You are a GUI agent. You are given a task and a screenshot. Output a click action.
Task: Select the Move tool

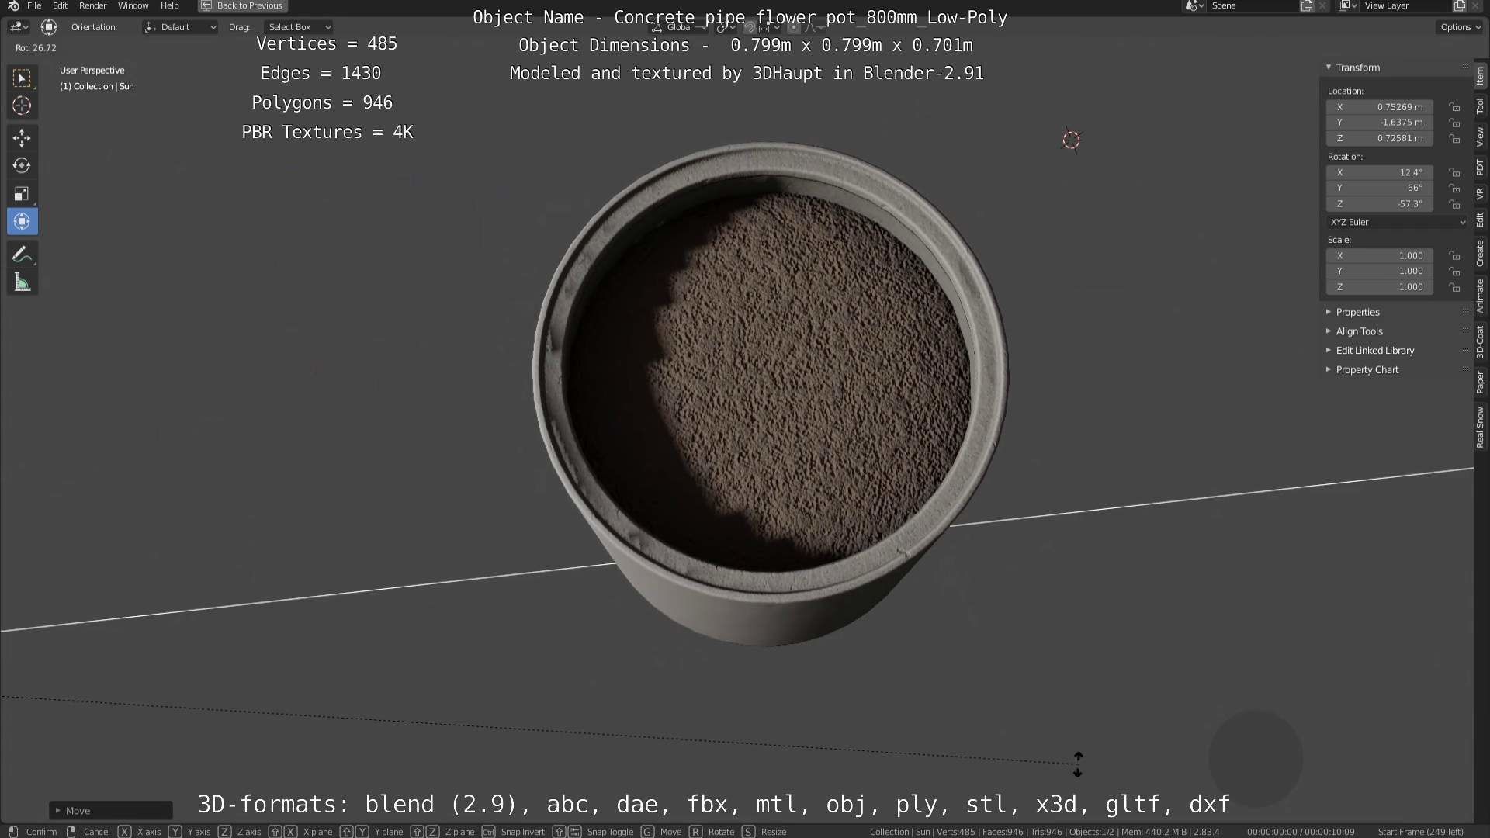(22, 138)
